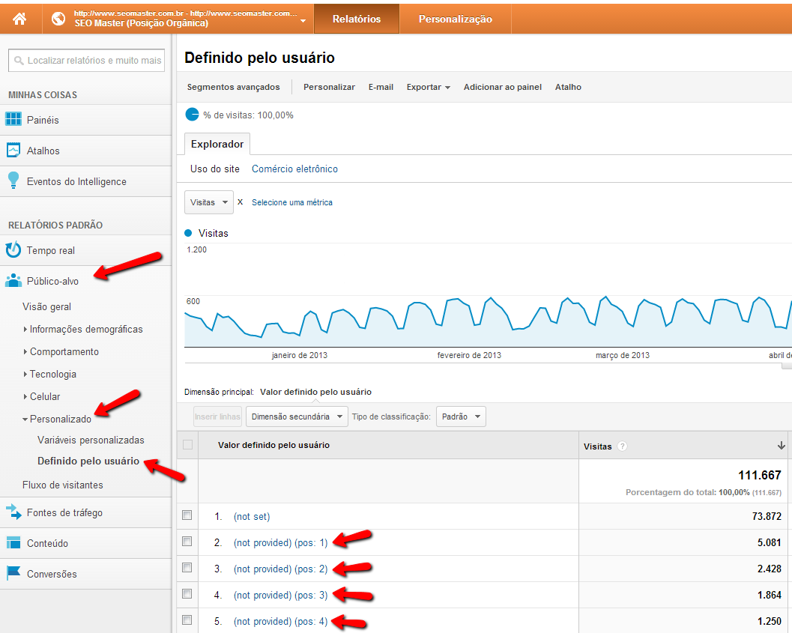Click the Tempo real clock icon
Viewport: 792px width, 633px height.
click(x=13, y=250)
